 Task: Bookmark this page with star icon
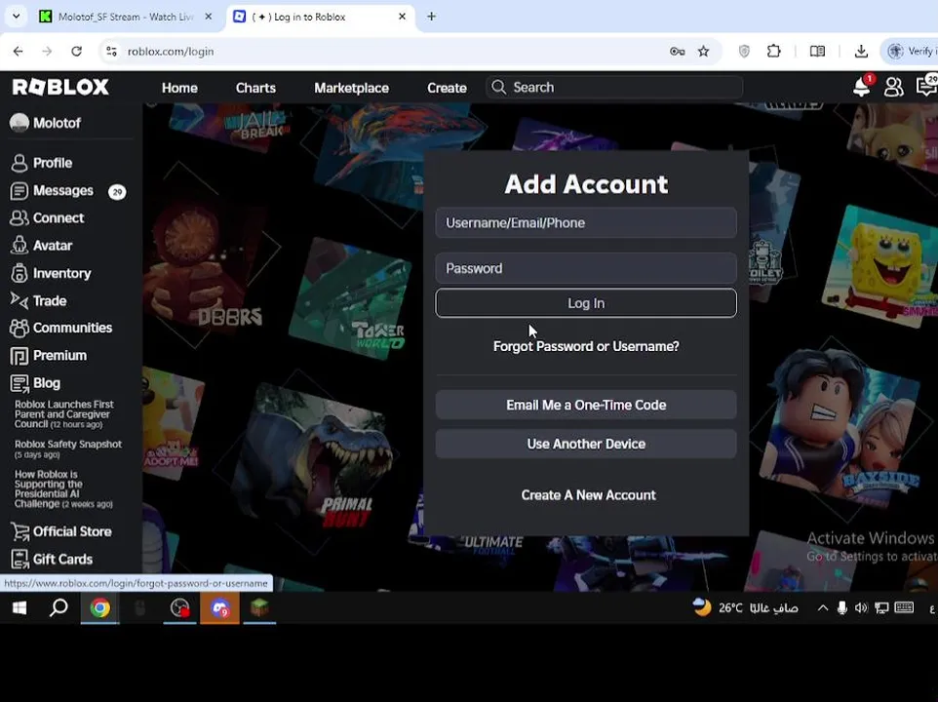tap(704, 52)
